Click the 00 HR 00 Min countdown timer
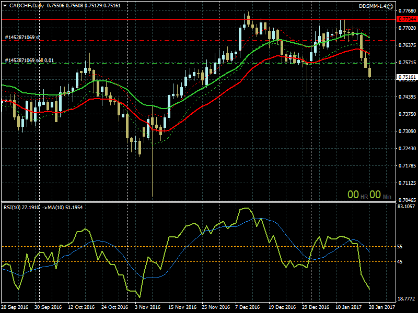The image size is (418, 313). pos(369,195)
